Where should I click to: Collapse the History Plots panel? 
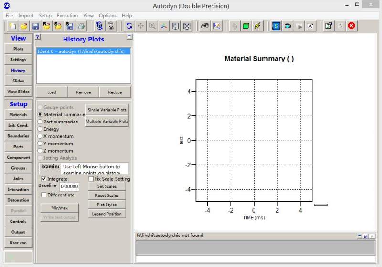[129, 37]
